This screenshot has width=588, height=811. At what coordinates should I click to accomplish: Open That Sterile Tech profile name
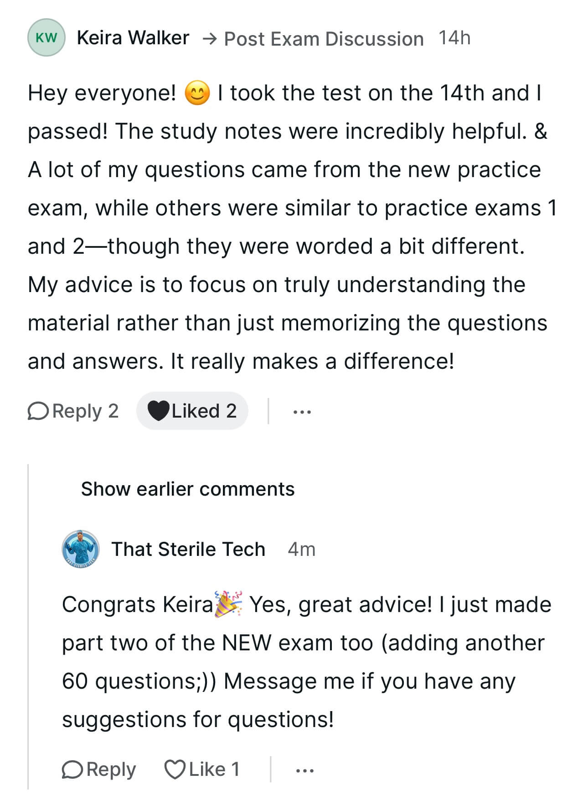(x=188, y=549)
